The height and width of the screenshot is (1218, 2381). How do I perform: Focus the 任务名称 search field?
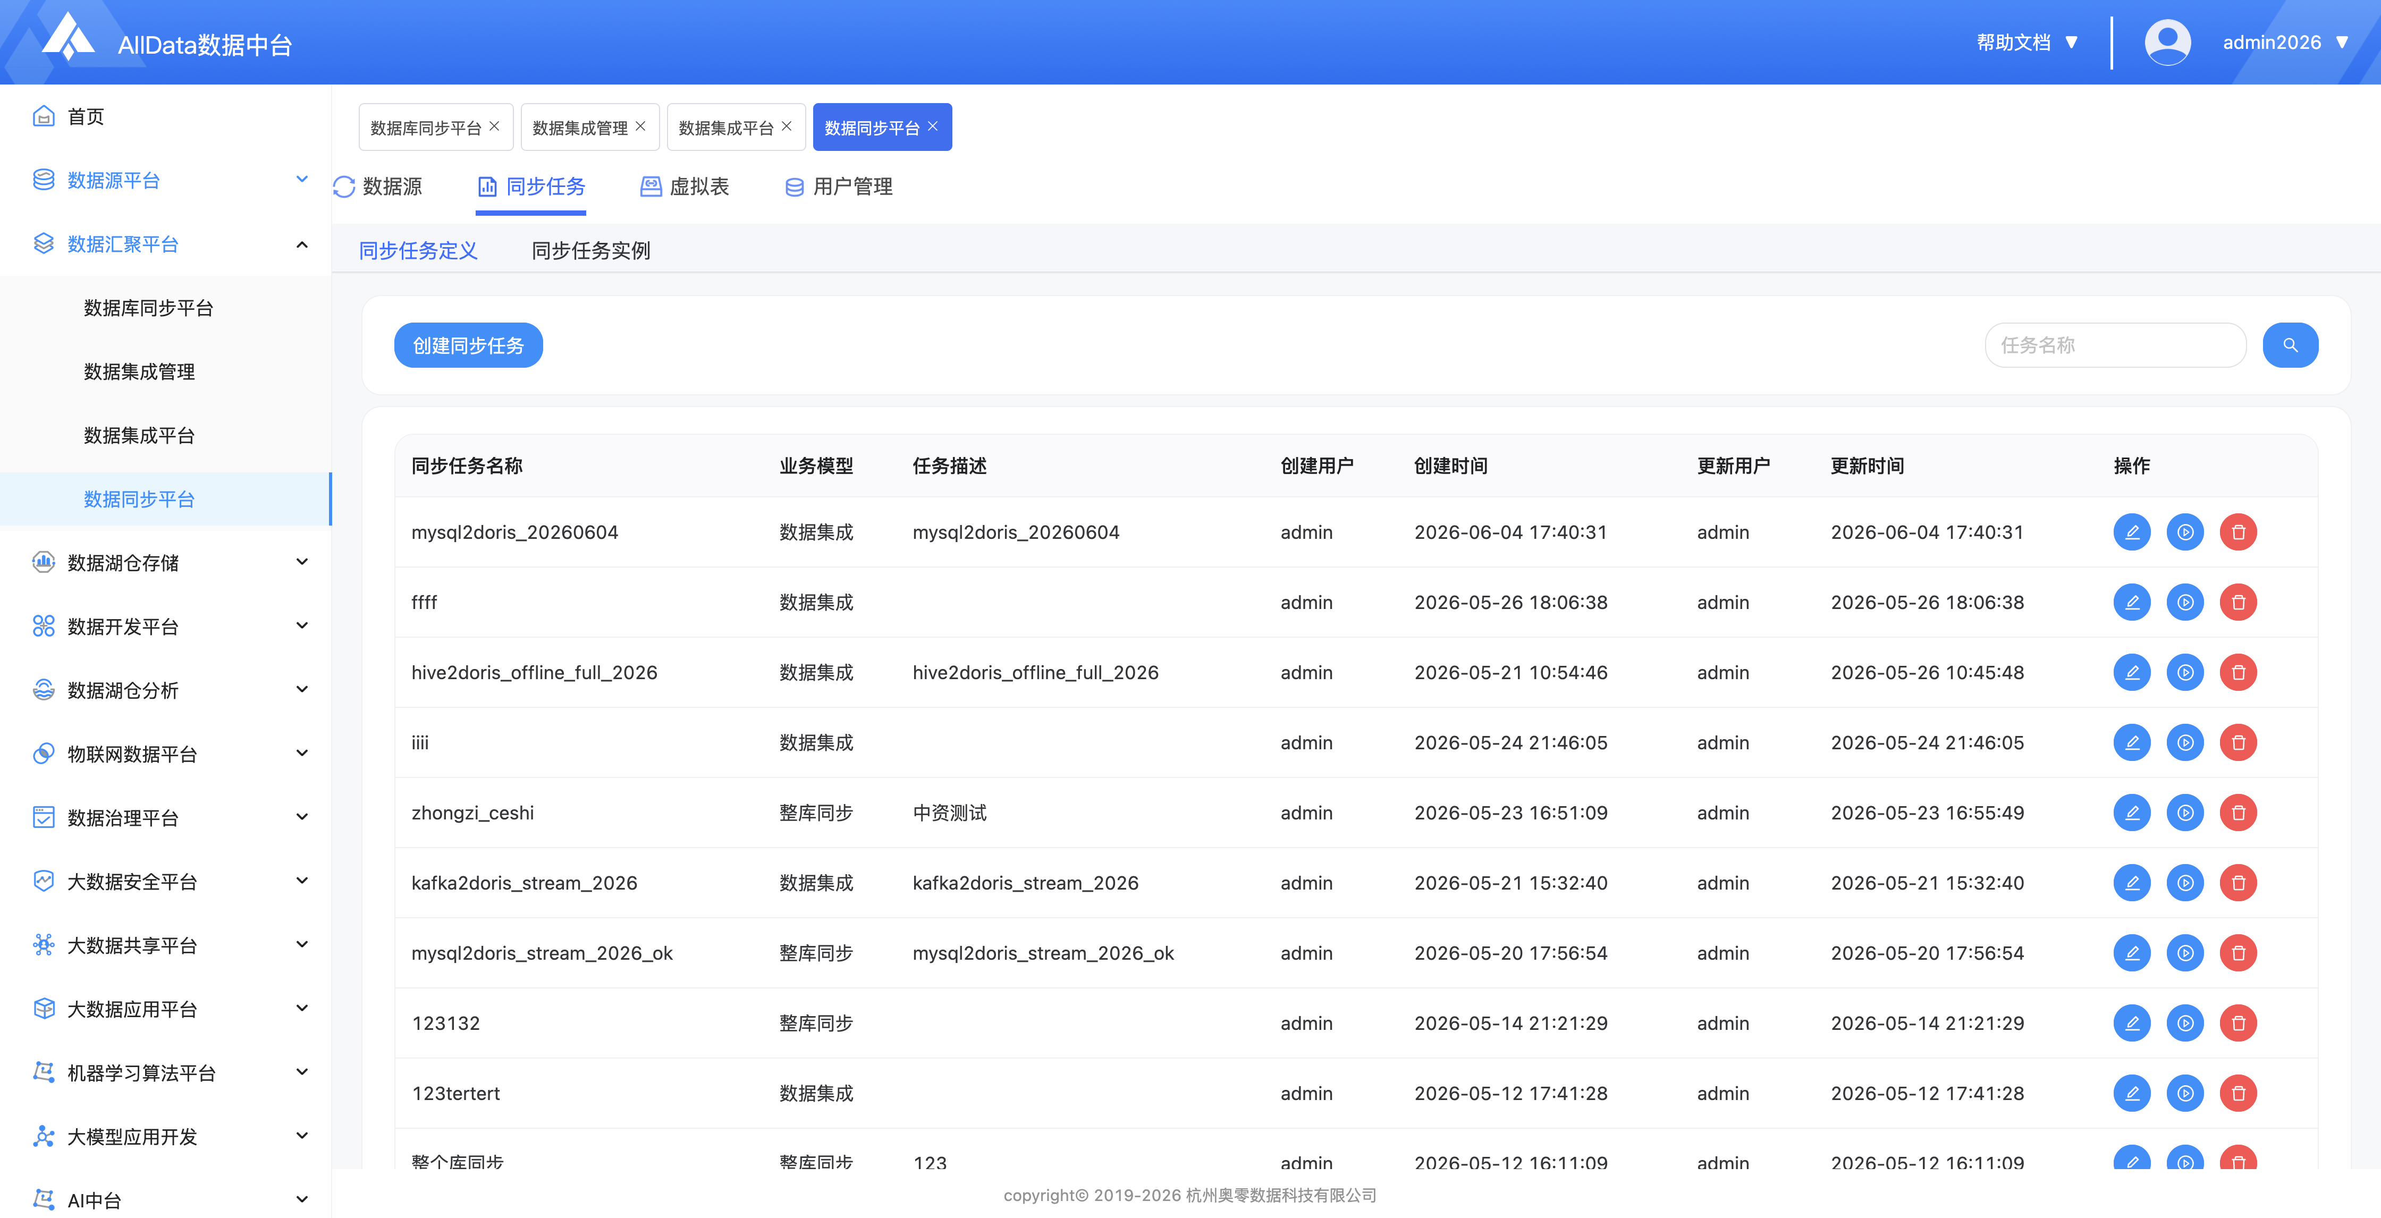click(x=2116, y=345)
